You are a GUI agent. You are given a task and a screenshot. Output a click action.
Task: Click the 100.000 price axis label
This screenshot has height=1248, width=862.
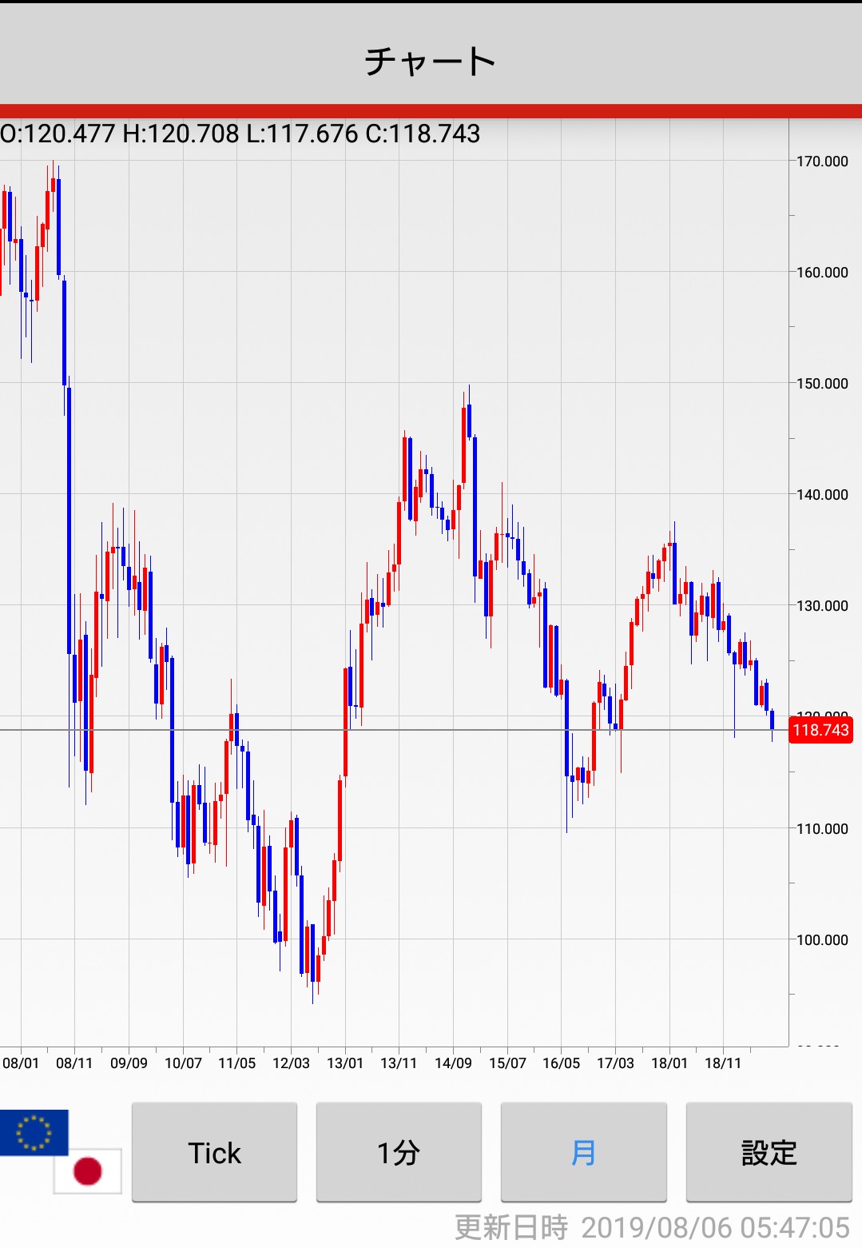click(822, 940)
